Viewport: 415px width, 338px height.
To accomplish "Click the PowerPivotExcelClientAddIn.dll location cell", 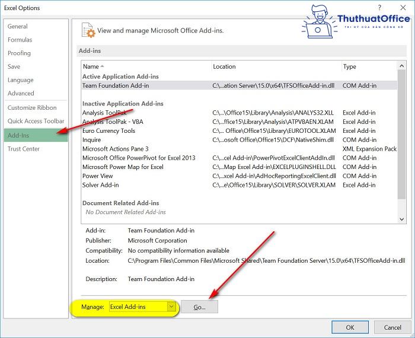I will (273, 158).
